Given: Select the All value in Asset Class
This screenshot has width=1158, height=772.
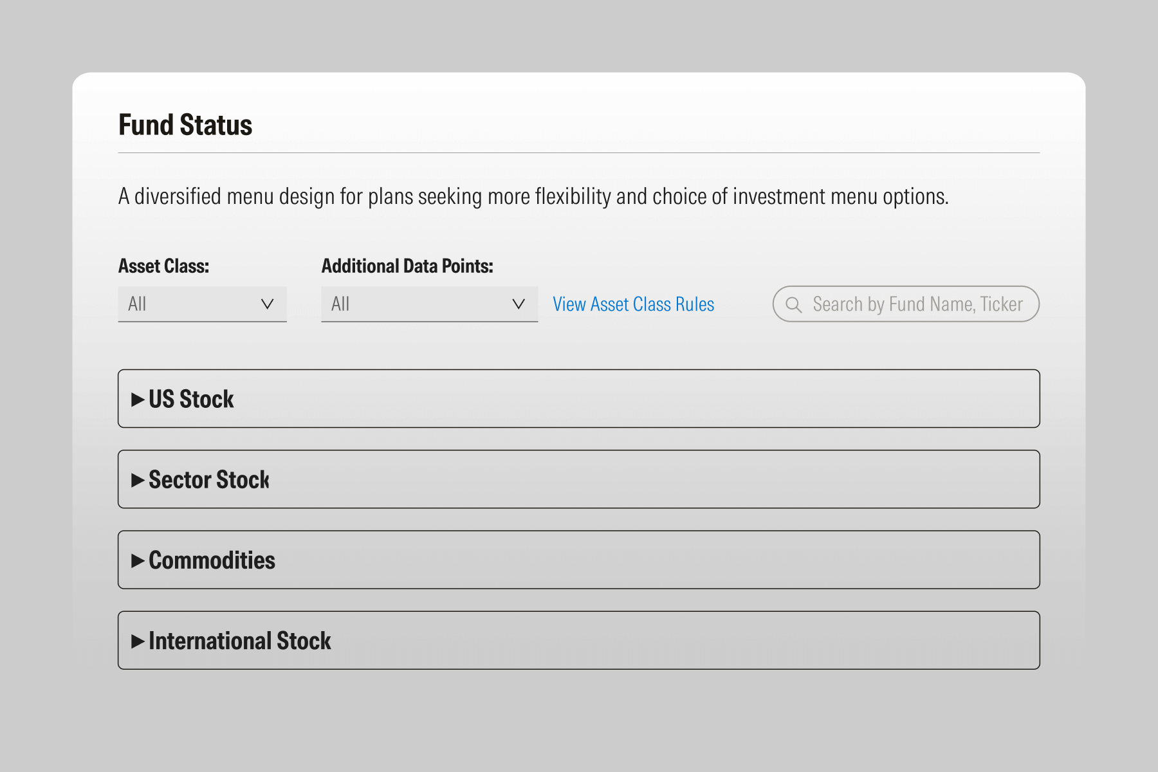Looking at the screenshot, I should coord(138,304).
